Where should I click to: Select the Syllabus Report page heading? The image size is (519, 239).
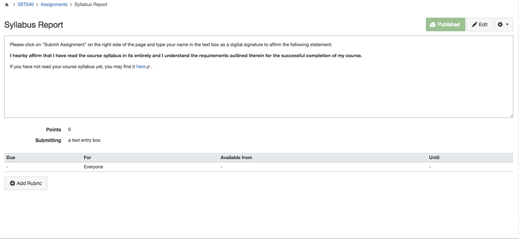point(34,25)
